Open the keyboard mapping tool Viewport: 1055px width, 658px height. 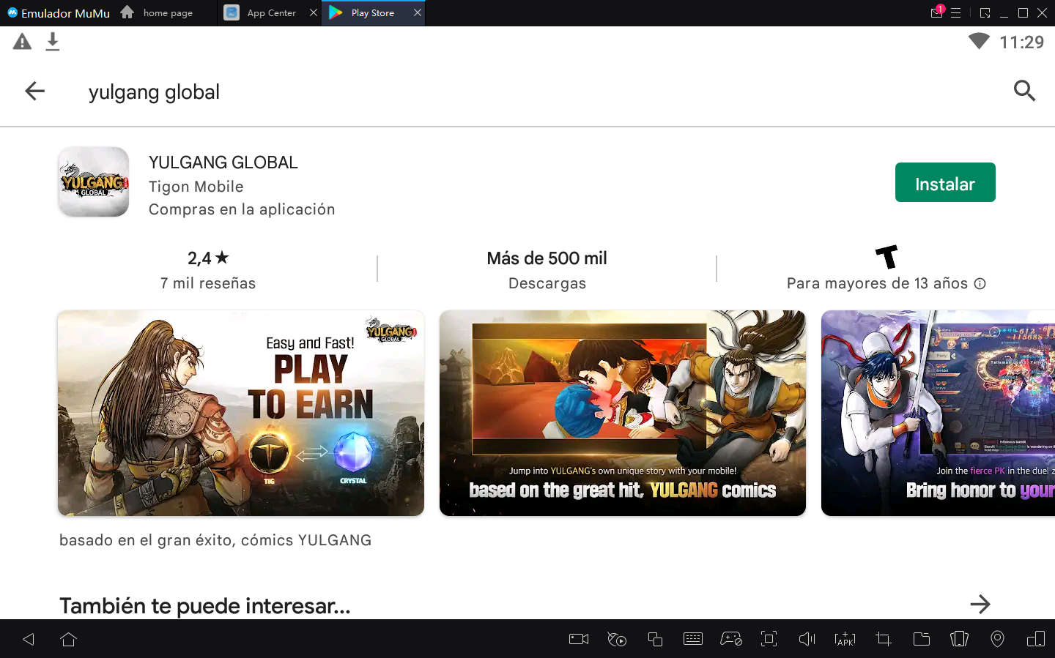coord(692,639)
